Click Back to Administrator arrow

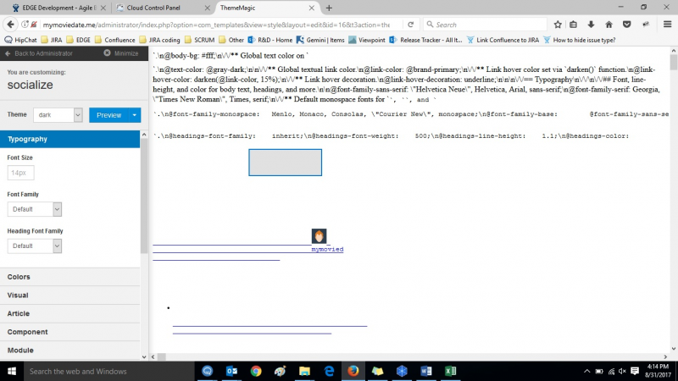[8, 53]
